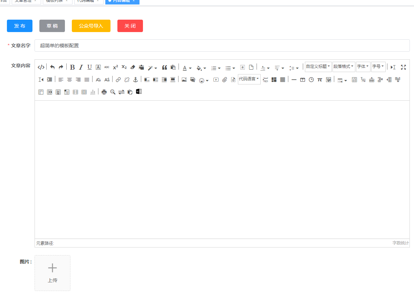Open the font color picker arrow
The height and width of the screenshot is (302, 414).
click(x=190, y=68)
